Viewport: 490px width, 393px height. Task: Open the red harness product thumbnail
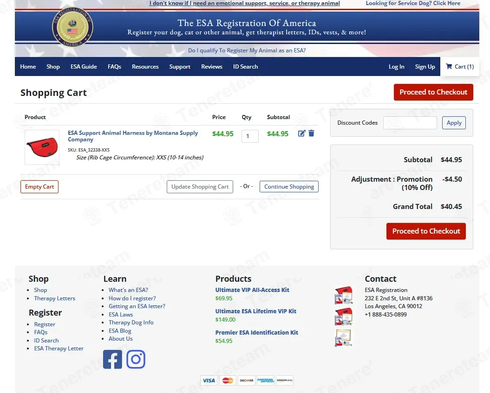point(42,147)
